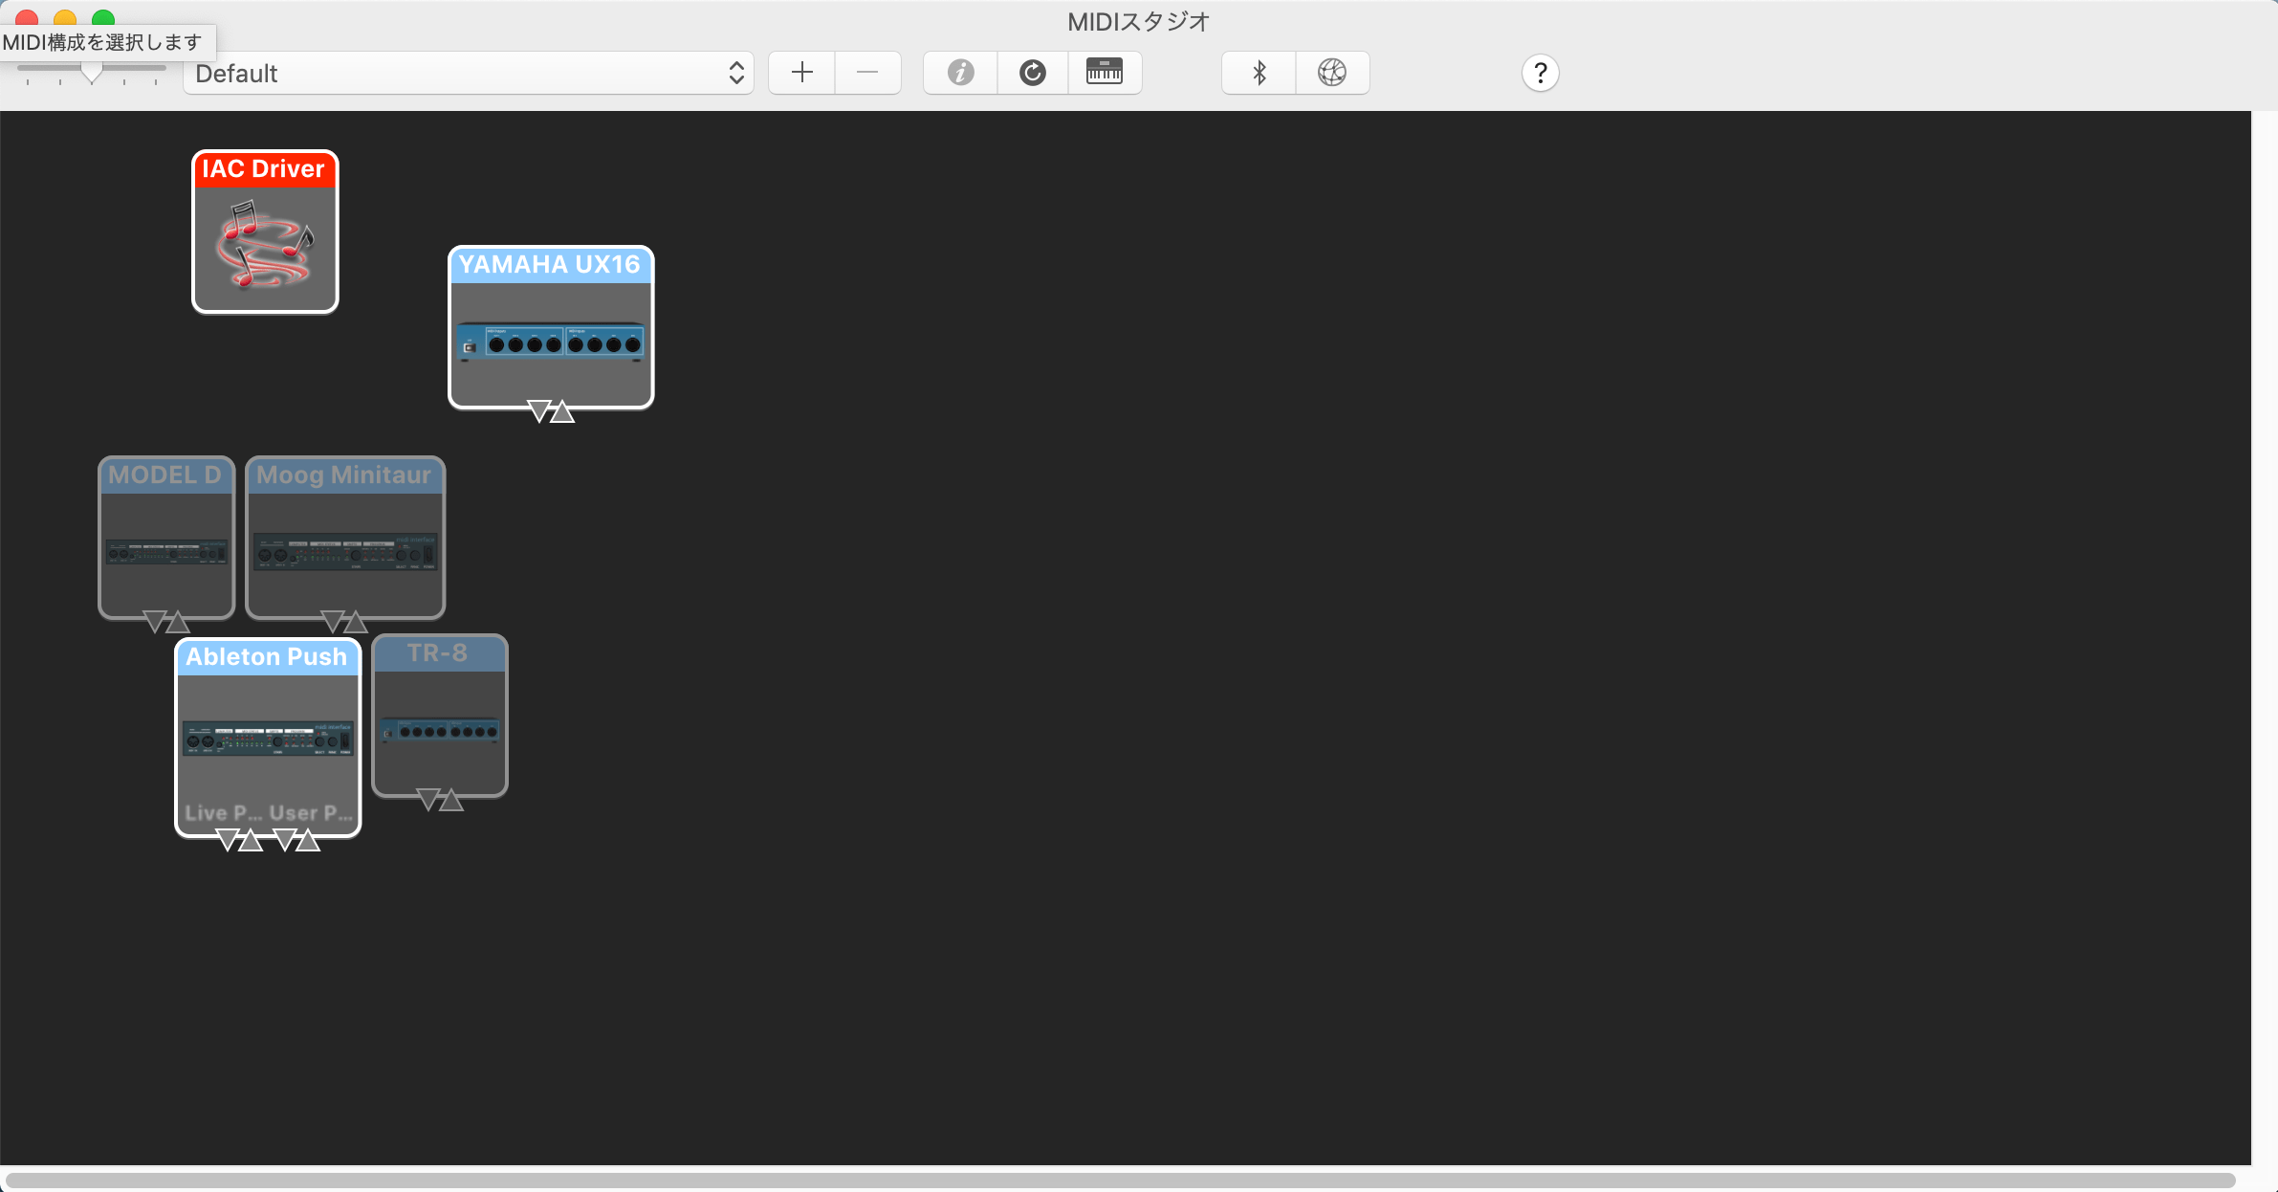Click the TR-8 down port arrow
The height and width of the screenshot is (1192, 2278).
click(x=428, y=800)
